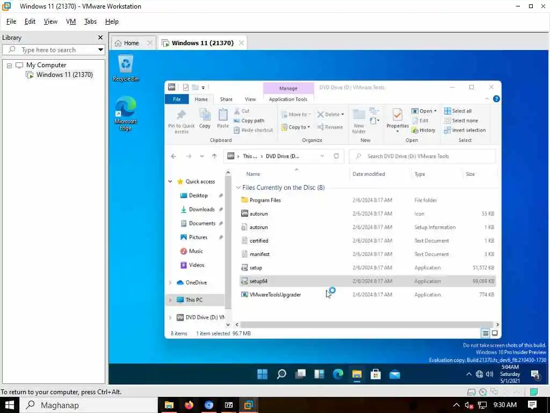Open the Delete dropdown

point(330,115)
